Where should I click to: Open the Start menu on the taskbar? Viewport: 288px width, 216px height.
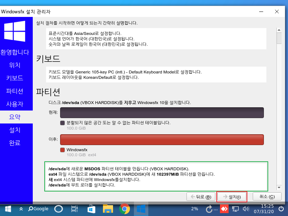click(x=8, y=209)
